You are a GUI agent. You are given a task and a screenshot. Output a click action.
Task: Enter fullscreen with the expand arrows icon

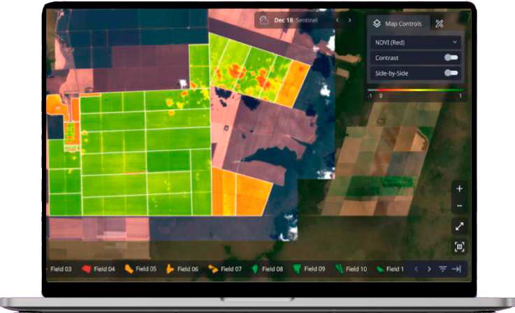[459, 226]
